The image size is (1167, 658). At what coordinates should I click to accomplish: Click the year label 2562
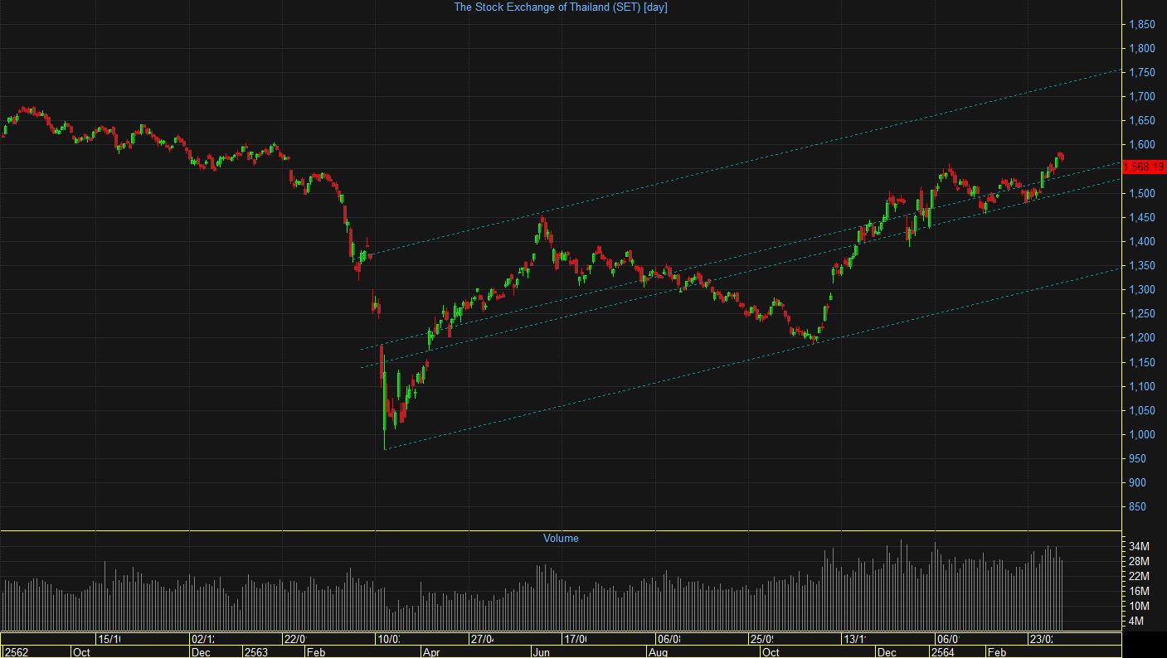pos(17,652)
